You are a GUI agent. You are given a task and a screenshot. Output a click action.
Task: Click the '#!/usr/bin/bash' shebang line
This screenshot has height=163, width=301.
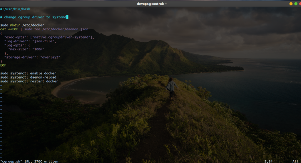coord(15,9)
